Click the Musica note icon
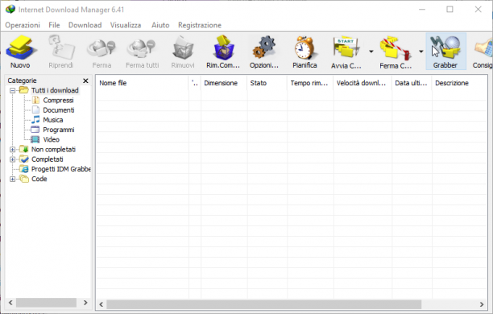The image size is (493, 314). coord(35,120)
